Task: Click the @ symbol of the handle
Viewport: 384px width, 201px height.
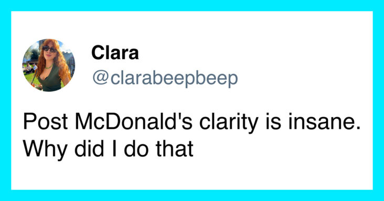Action: pyautogui.click(x=100, y=79)
